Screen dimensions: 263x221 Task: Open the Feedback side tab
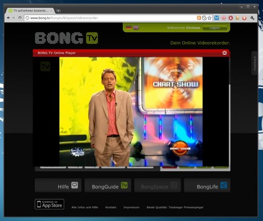pos(255,63)
